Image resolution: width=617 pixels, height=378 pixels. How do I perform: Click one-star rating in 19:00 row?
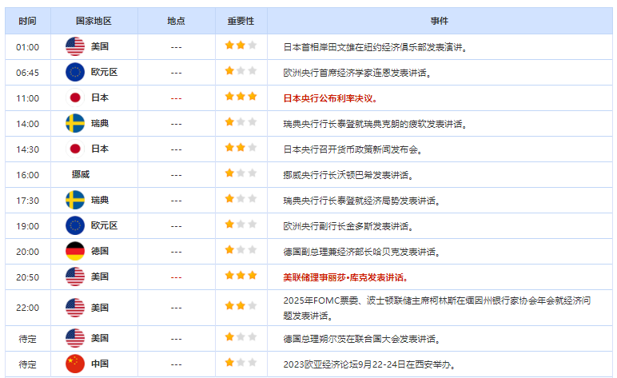(x=241, y=225)
